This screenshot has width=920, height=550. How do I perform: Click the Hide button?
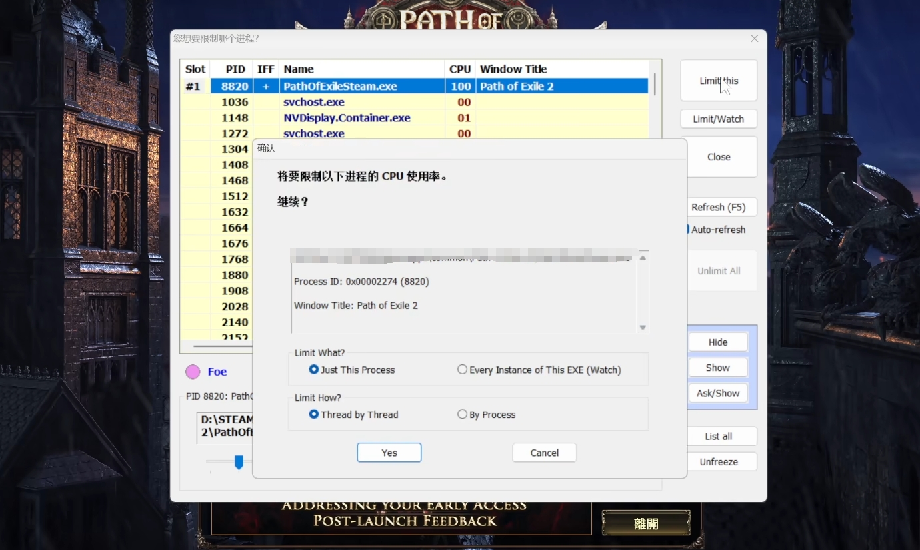(x=717, y=341)
